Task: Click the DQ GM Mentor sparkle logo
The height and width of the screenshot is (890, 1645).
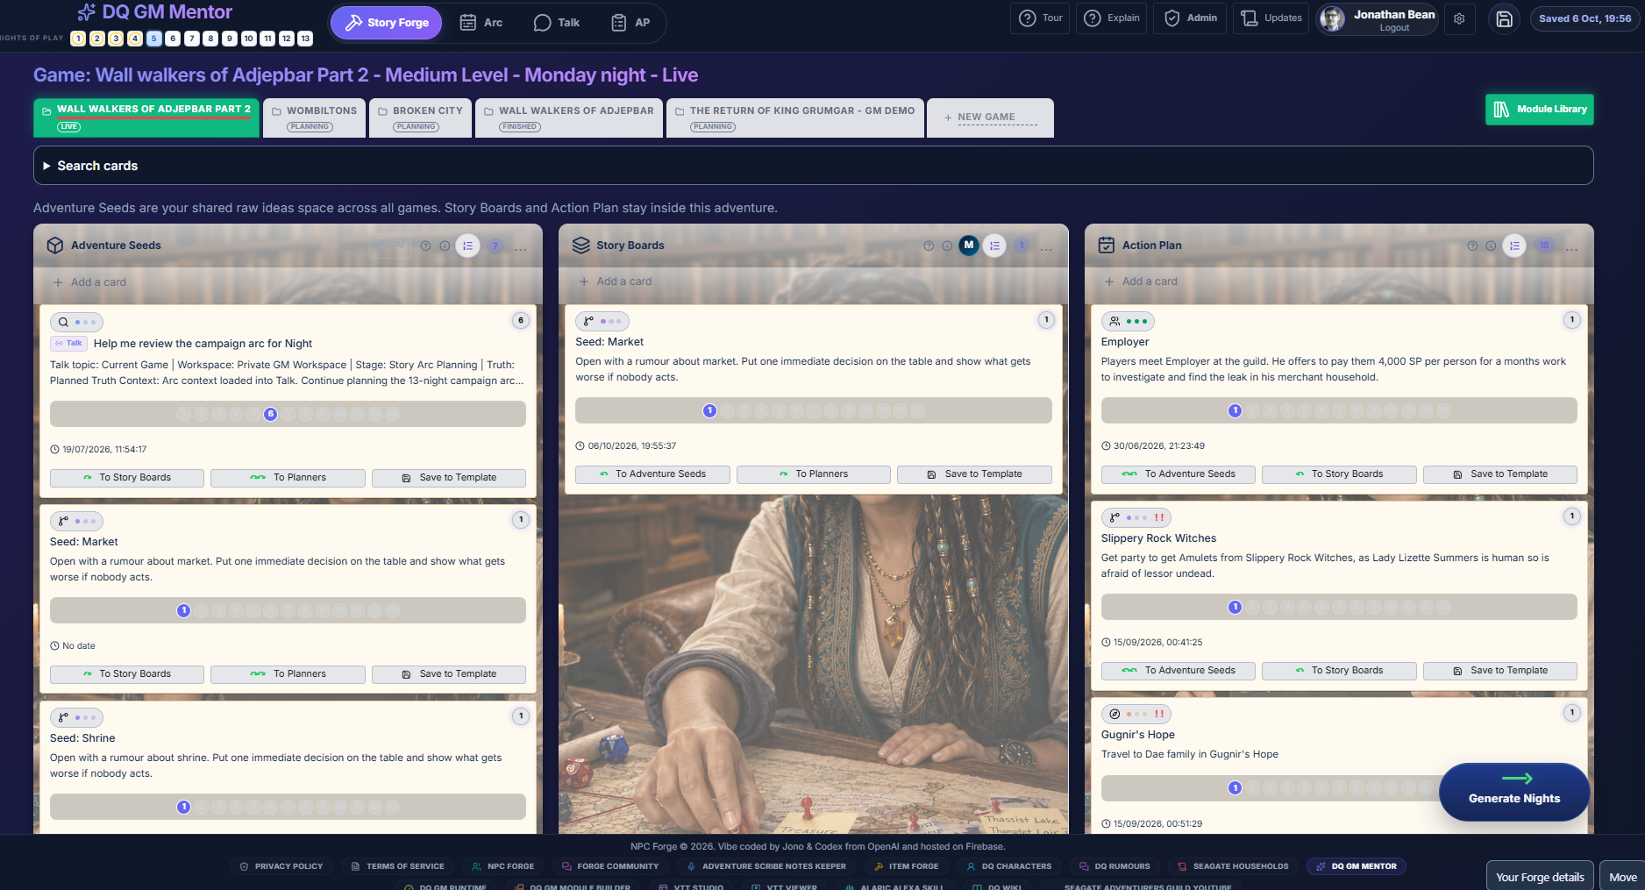Action: 86,12
